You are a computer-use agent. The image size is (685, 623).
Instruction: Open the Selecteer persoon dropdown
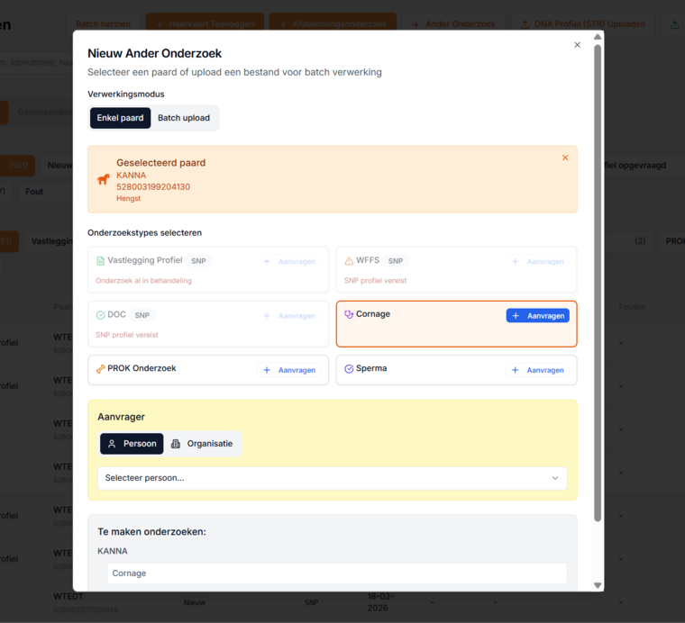333,478
